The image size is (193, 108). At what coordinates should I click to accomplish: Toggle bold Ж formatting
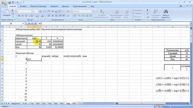pos(19,16)
